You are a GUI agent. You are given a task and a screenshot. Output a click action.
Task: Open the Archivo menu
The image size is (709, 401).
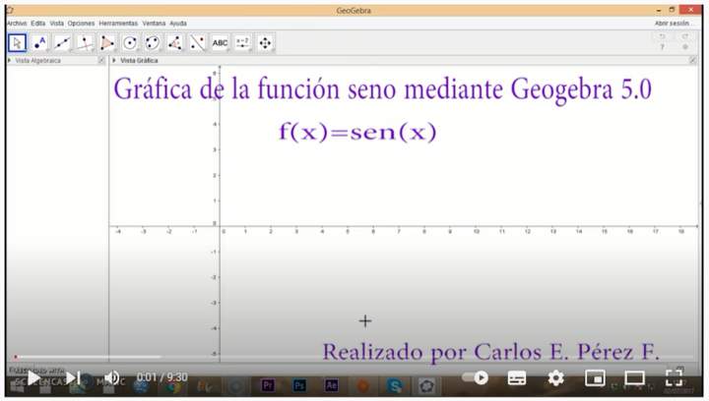coord(17,23)
